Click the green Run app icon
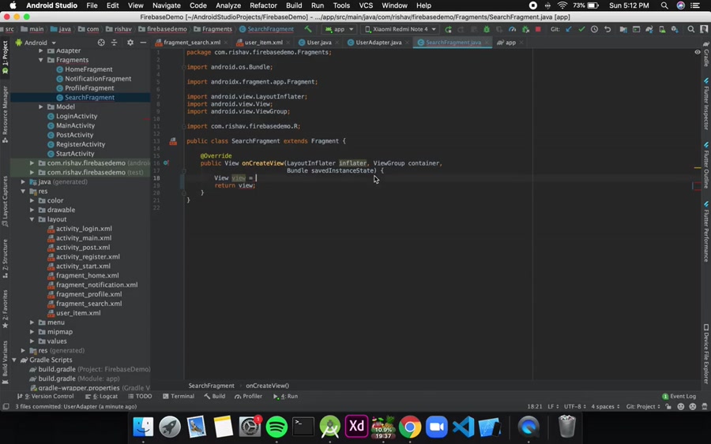711x444 pixels. pyautogui.click(x=448, y=29)
